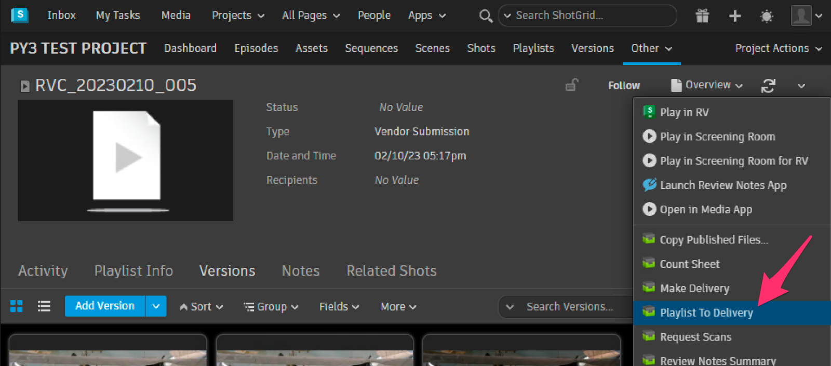Open the search scope dropdown arrow
The width and height of the screenshot is (831, 366).
pyautogui.click(x=507, y=16)
